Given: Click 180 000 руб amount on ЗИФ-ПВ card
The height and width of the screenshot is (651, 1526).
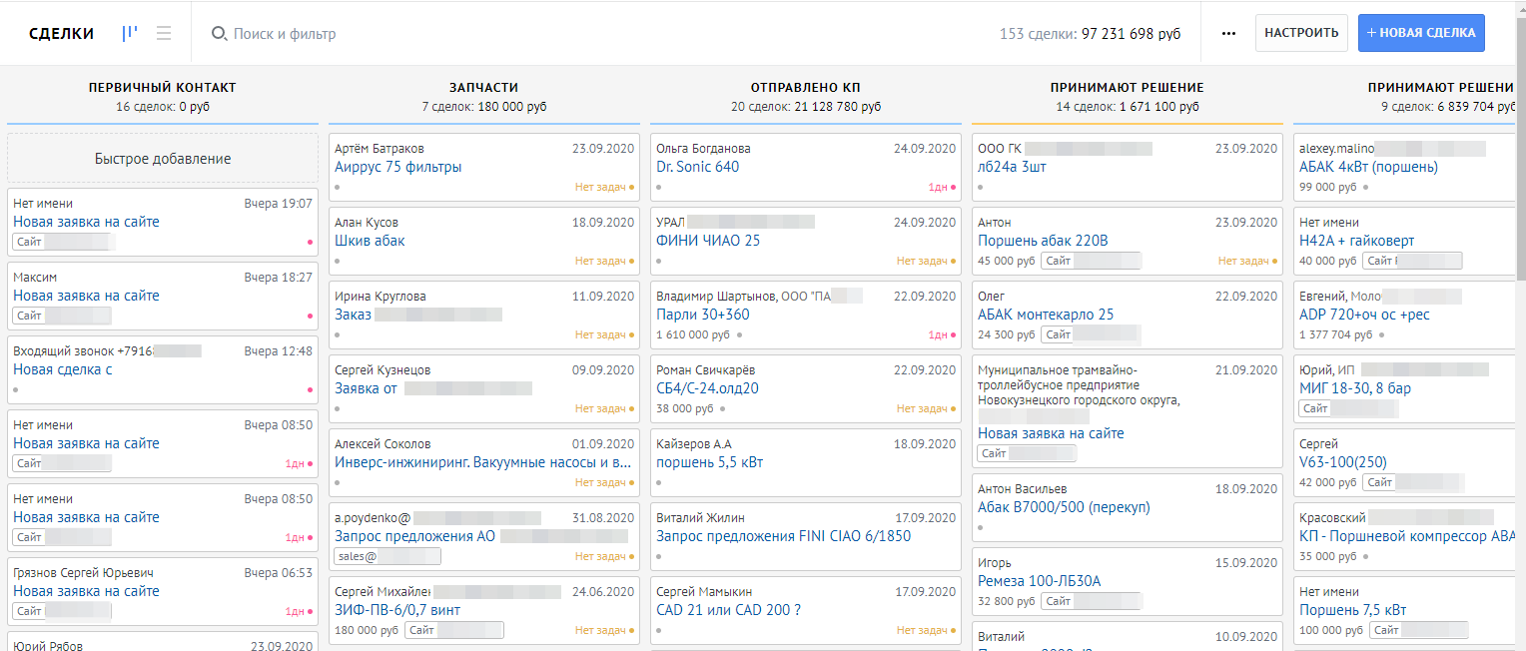Looking at the screenshot, I should pos(367,630).
